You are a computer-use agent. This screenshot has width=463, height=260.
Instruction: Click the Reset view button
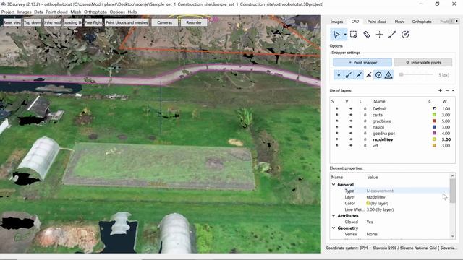[12, 22]
